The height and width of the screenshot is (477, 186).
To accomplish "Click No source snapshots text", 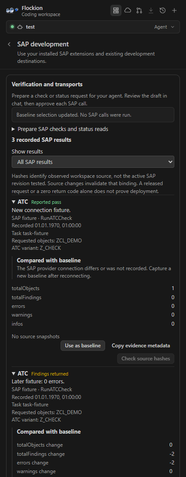I will [x=35, y=337].
